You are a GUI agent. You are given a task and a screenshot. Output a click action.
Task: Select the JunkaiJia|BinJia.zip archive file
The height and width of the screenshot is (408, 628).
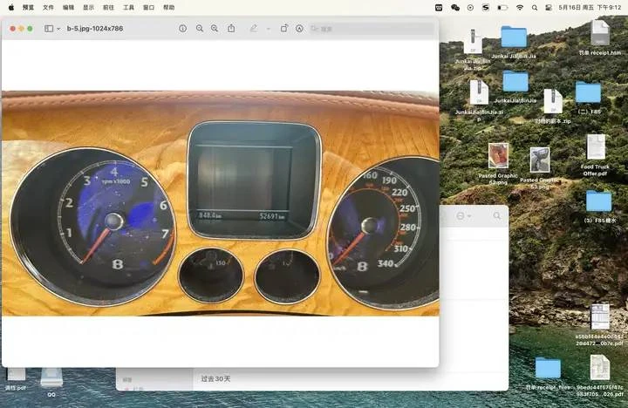tap(479, 92)
